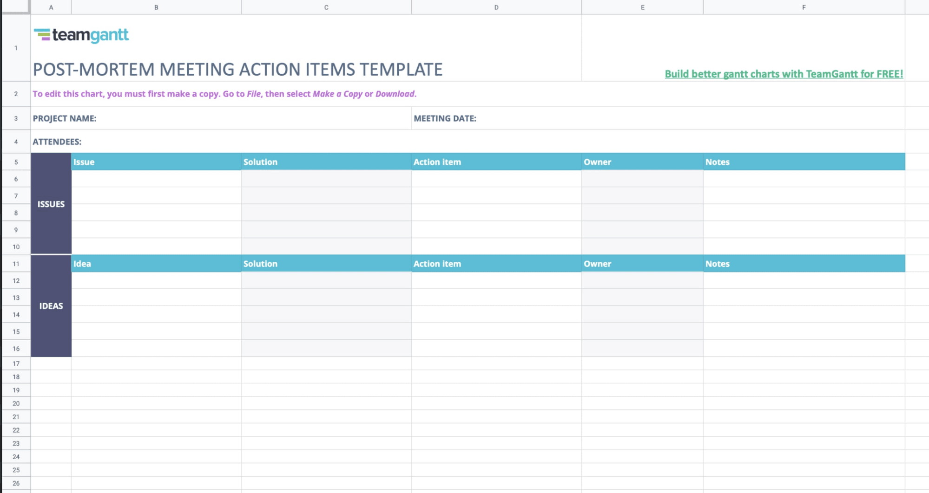Click the select-all corner box
The width and height of the screenshot is (929, 493).
pyautogui.click(x=16, y=7)
